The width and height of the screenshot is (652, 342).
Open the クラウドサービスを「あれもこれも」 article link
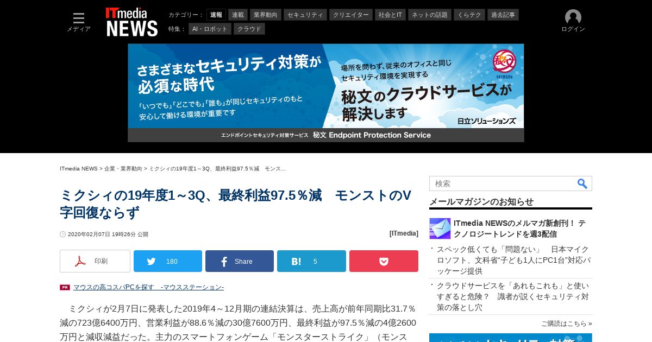513,296
